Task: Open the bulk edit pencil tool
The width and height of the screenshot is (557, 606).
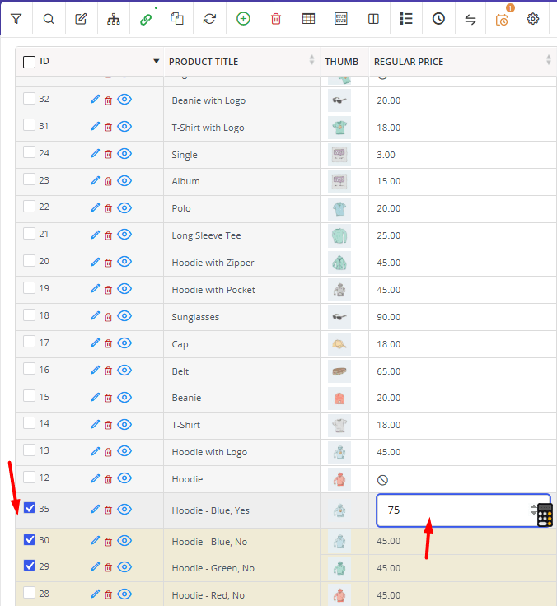Action: click(81, 19)
